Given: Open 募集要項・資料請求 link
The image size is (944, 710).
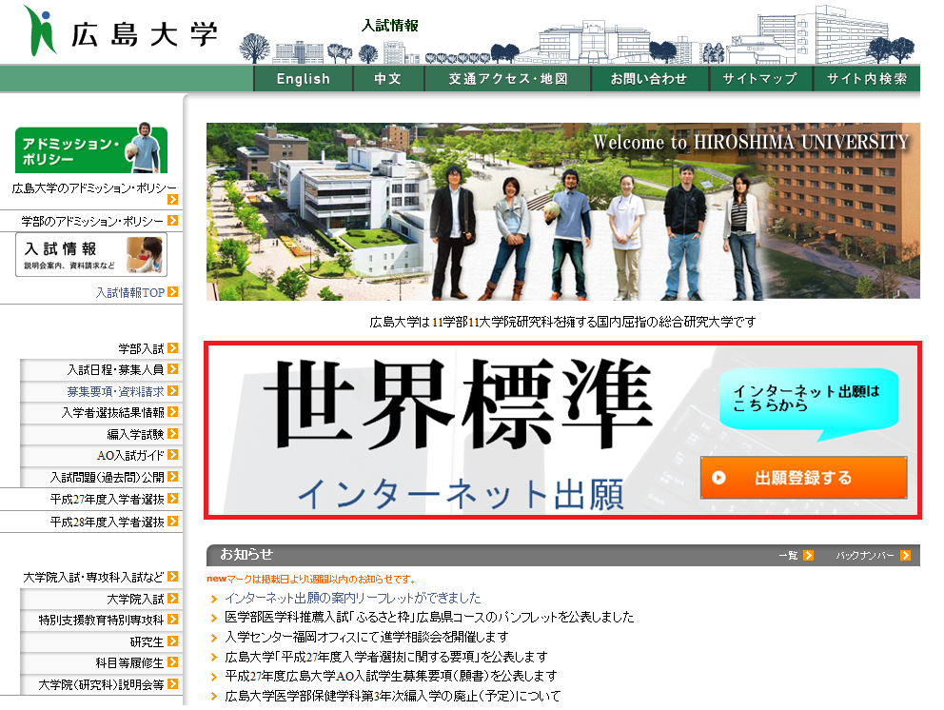Looking at the screenshot, I should click(115, 391).
